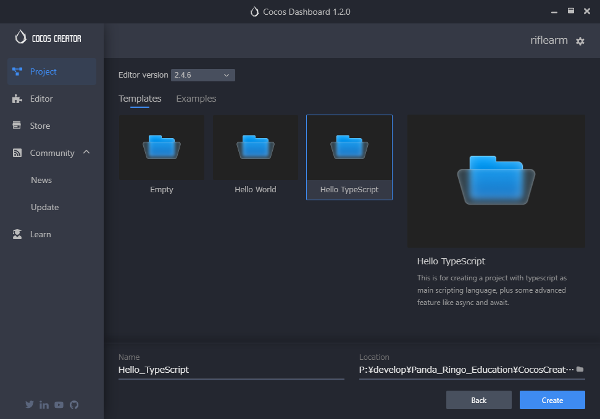Click the Cocos Creator logo
The image size is (600, 419).
(48, 38)
